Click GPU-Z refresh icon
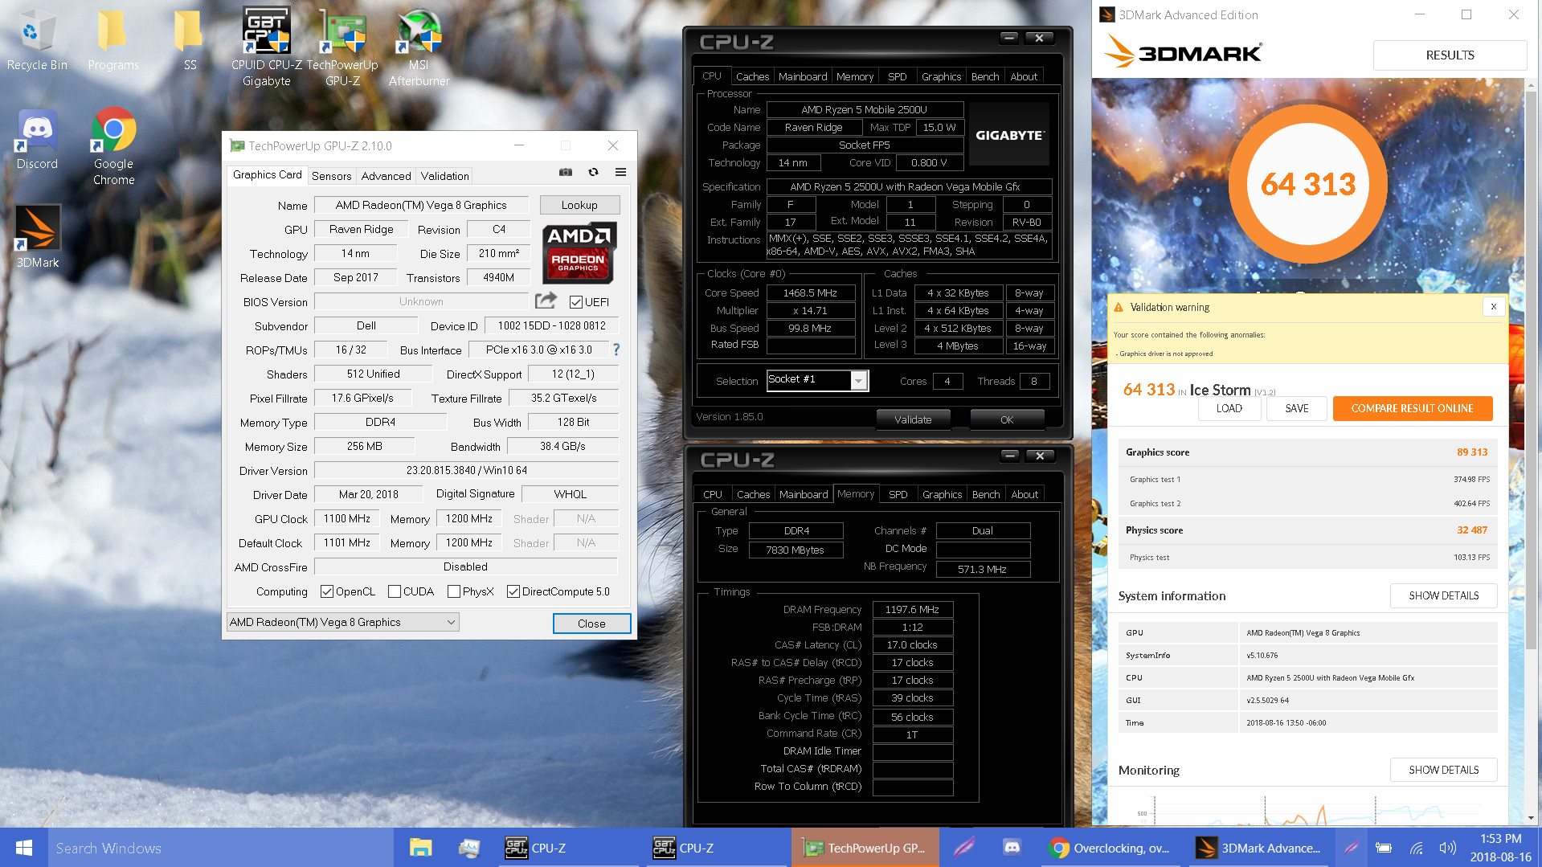Image resolution: width=1542 pixels, height=867 pixels. coord(593,172)
